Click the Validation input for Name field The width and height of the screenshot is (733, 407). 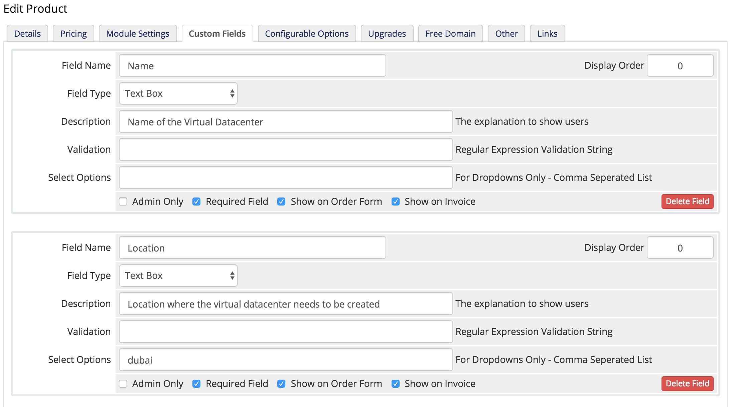286,149
